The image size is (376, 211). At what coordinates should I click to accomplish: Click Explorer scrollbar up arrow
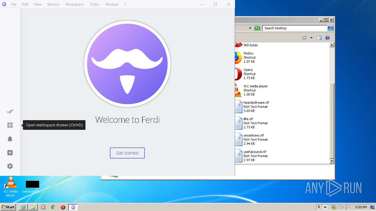click(x=332, y=45)
